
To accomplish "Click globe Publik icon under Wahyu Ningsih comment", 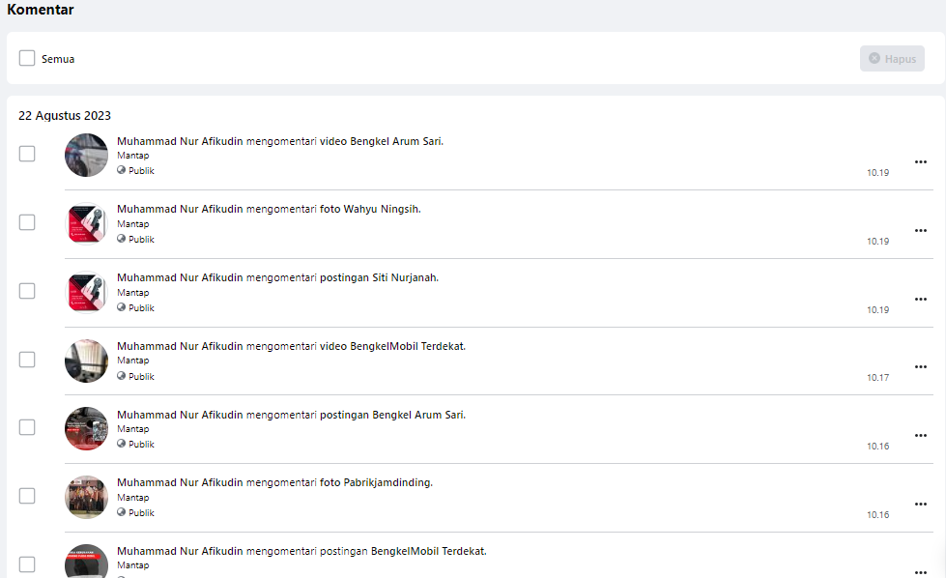I will 121,239.
